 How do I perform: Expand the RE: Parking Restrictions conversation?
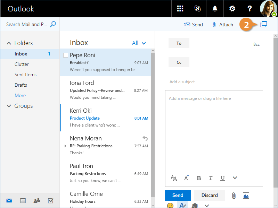coord(65,146)
